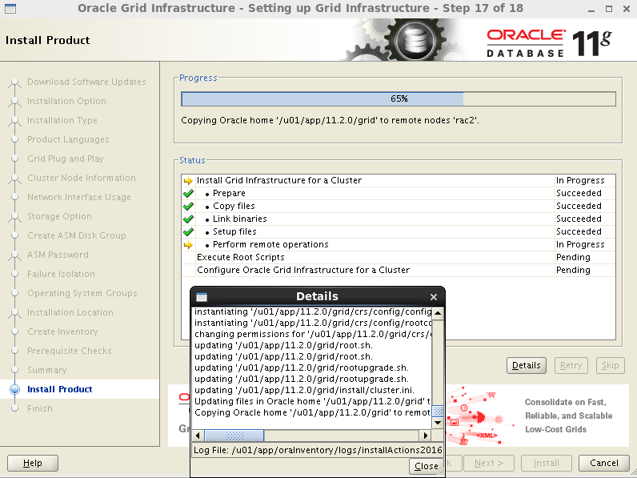Click the Install Product step bullet icon
637x478 pixels.
pyautogui.click(x=14, y=389)
